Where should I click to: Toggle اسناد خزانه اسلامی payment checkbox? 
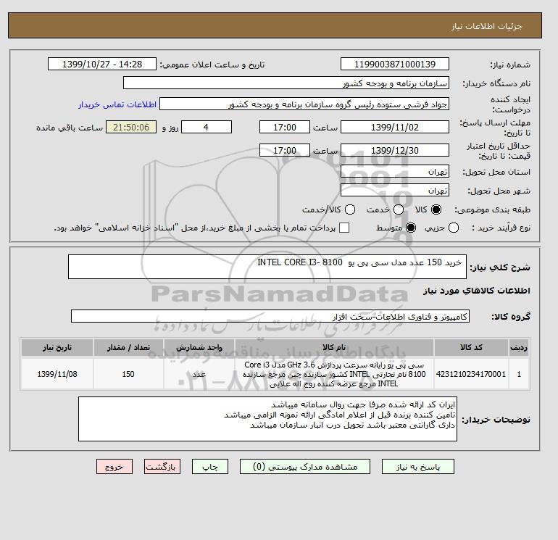click(x=344, y=228)
